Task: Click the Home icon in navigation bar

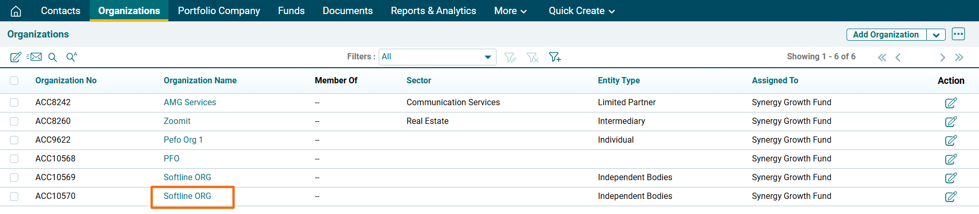Action: coord(16,11)
